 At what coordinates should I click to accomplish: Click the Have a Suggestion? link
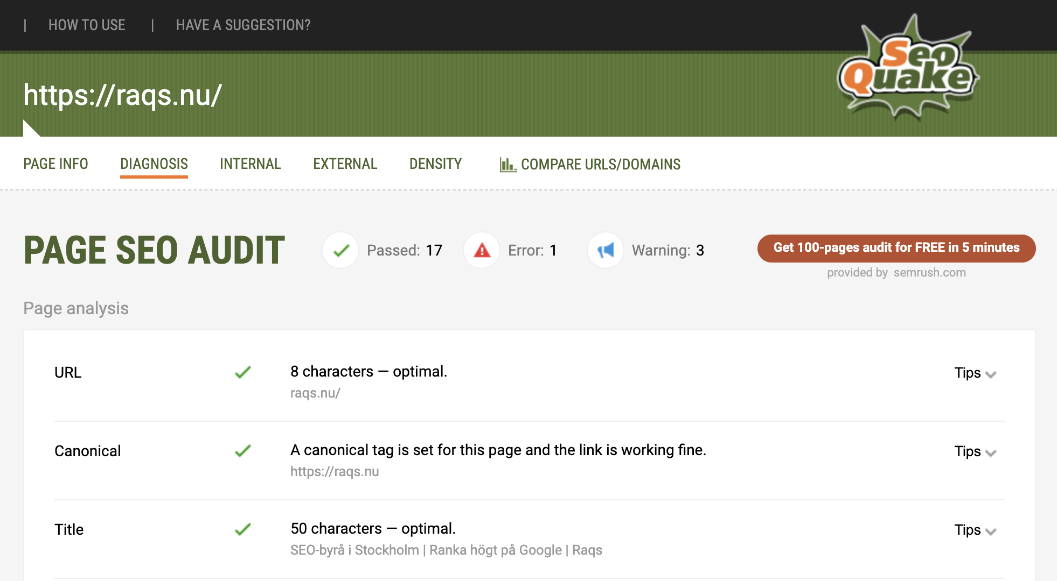pos(243,25)
